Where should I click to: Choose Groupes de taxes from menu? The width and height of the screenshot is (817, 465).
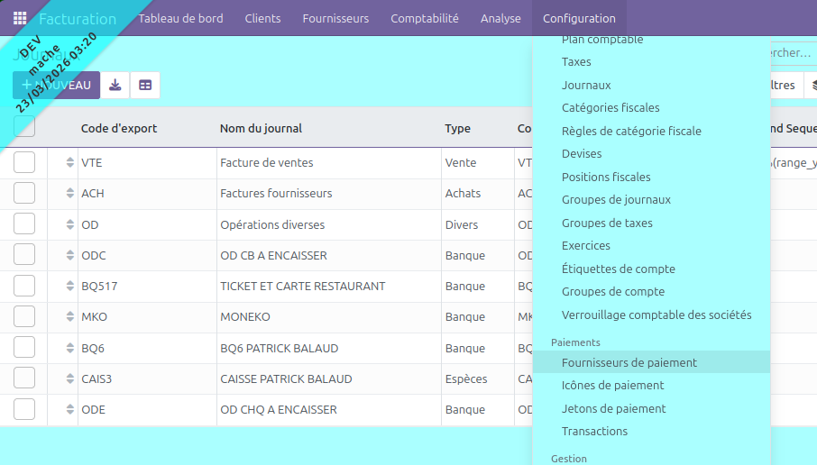(x=607, y=223)
